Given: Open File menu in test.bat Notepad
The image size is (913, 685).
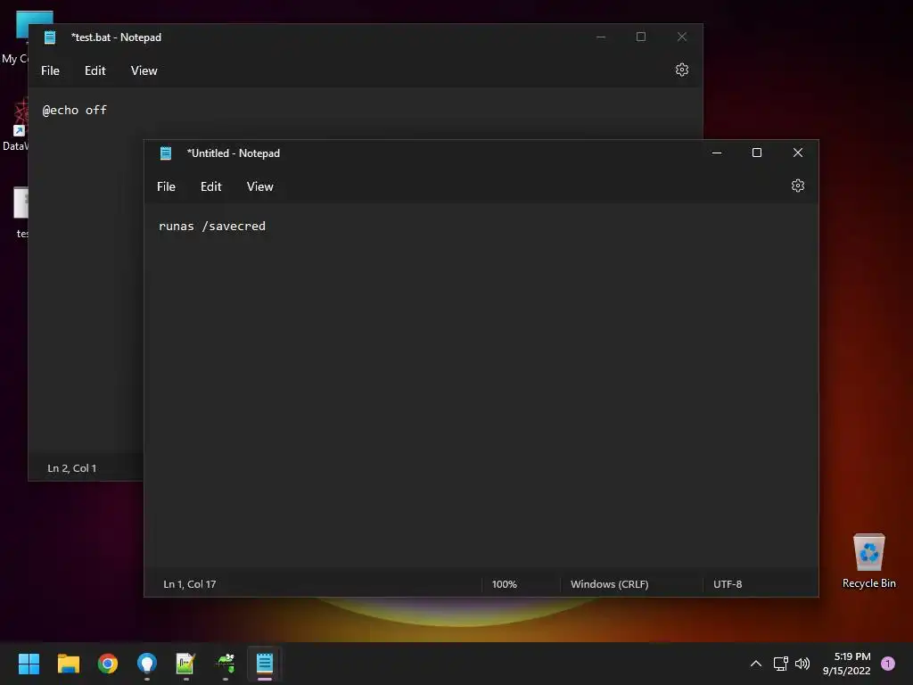Looking at the screenshot, I should pyautogui.click(x=50, y=70).
